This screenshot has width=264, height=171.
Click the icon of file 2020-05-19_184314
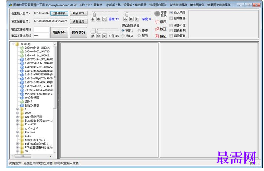point(22,48)
